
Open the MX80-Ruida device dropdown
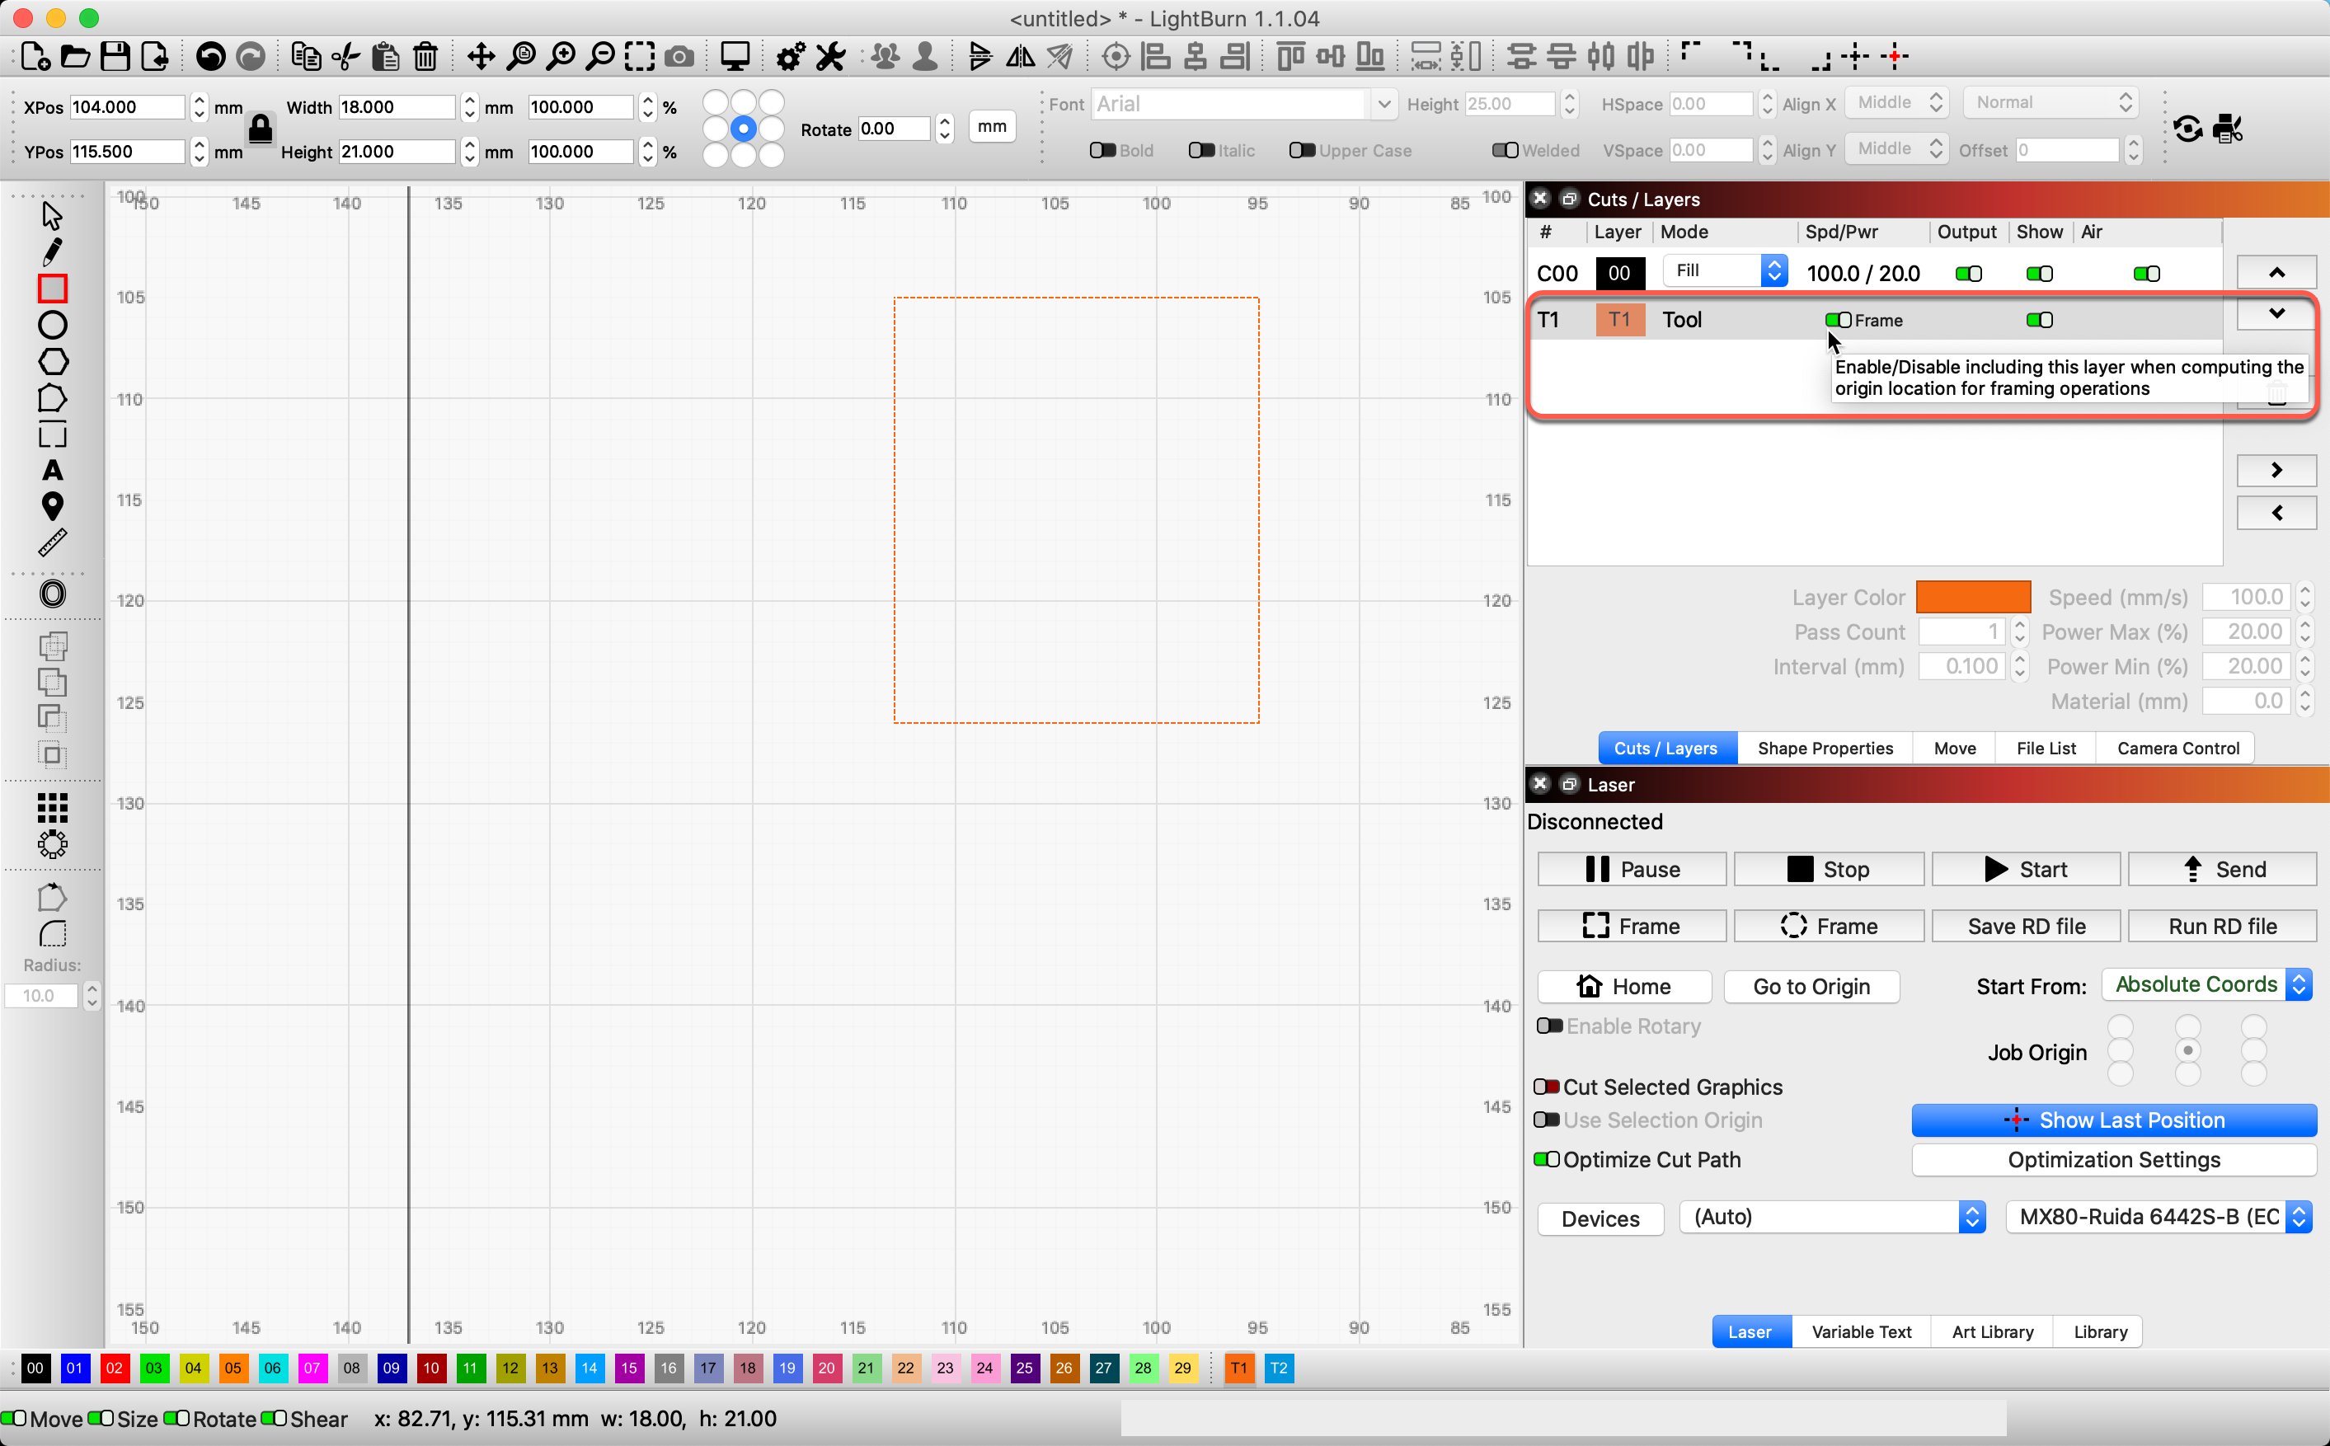coord(2158,1218)
